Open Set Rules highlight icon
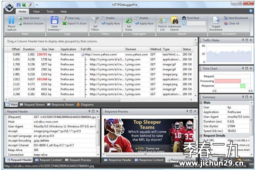This screenshot has height=170, width=255. pos(129,20)
